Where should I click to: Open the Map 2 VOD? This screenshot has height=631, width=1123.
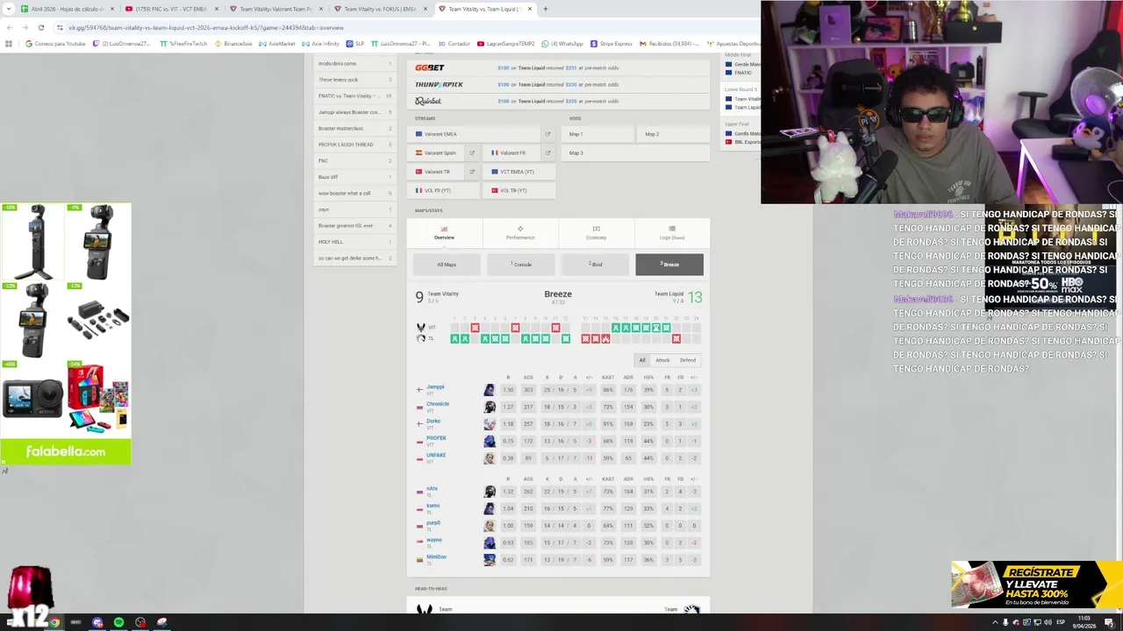point(673,134)
